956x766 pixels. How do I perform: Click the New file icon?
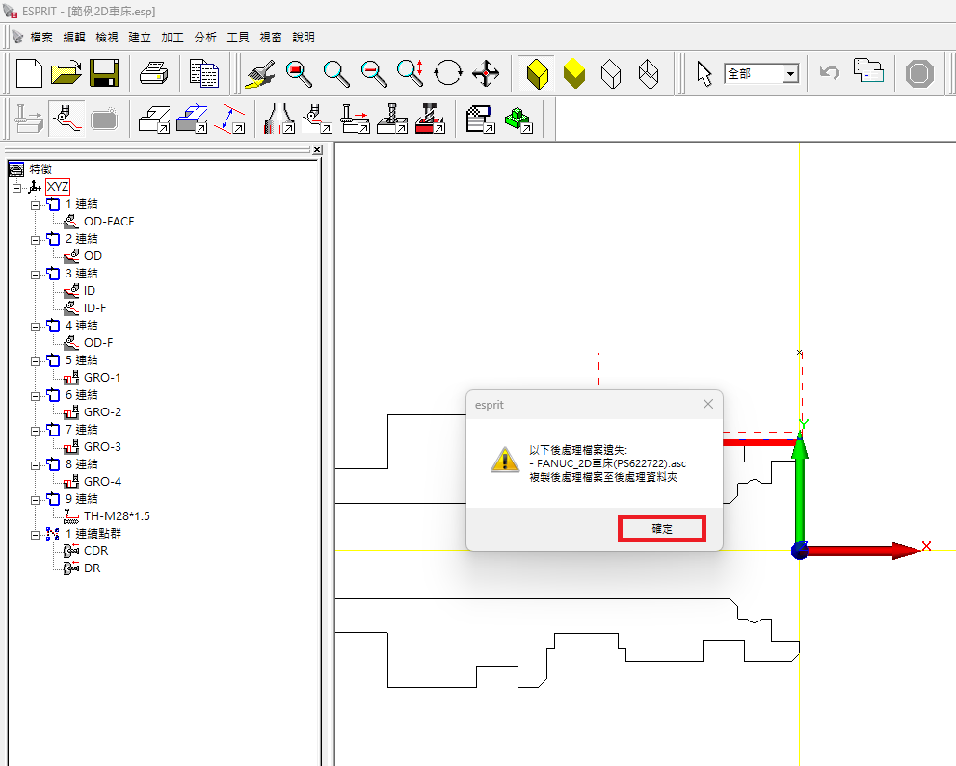point(30,73)
